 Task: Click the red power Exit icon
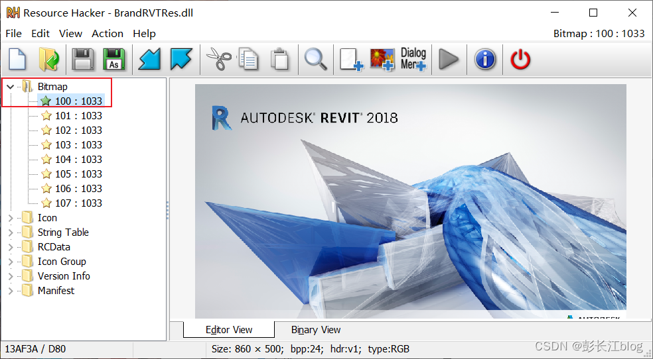tap(520, 60)
